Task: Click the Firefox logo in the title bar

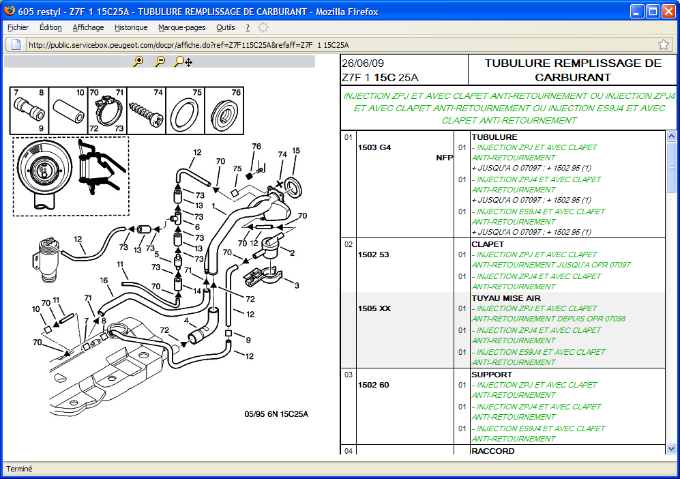Action: (x=9, y=11)
